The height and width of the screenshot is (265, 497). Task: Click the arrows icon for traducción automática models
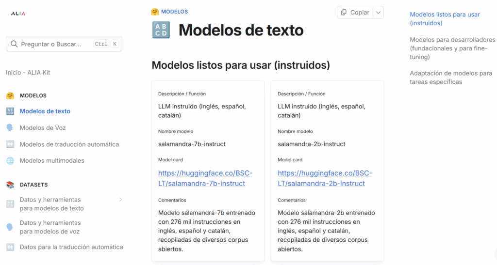(x=10, y=144)
